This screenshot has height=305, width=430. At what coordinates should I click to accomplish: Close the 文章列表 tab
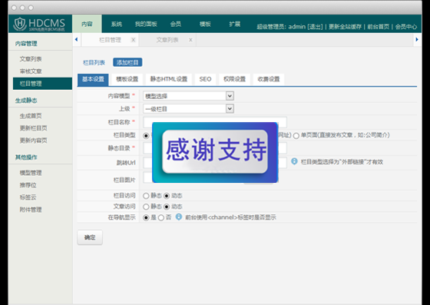[190, 40]
